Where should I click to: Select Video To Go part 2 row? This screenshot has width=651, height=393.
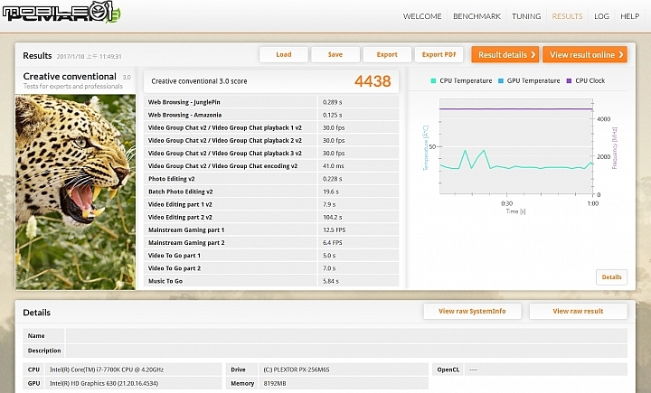(271, 268)
